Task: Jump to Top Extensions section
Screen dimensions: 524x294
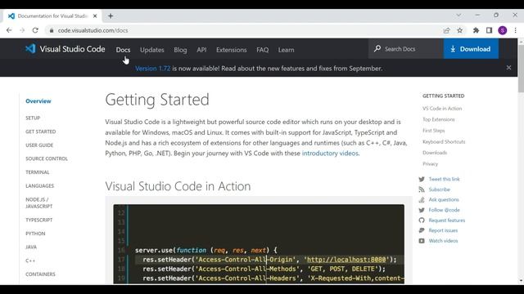Action: tap(439, 120)
